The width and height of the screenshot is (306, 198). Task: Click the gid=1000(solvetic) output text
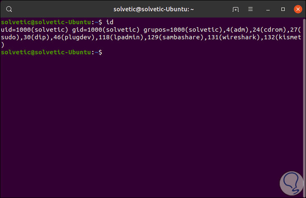106,30
